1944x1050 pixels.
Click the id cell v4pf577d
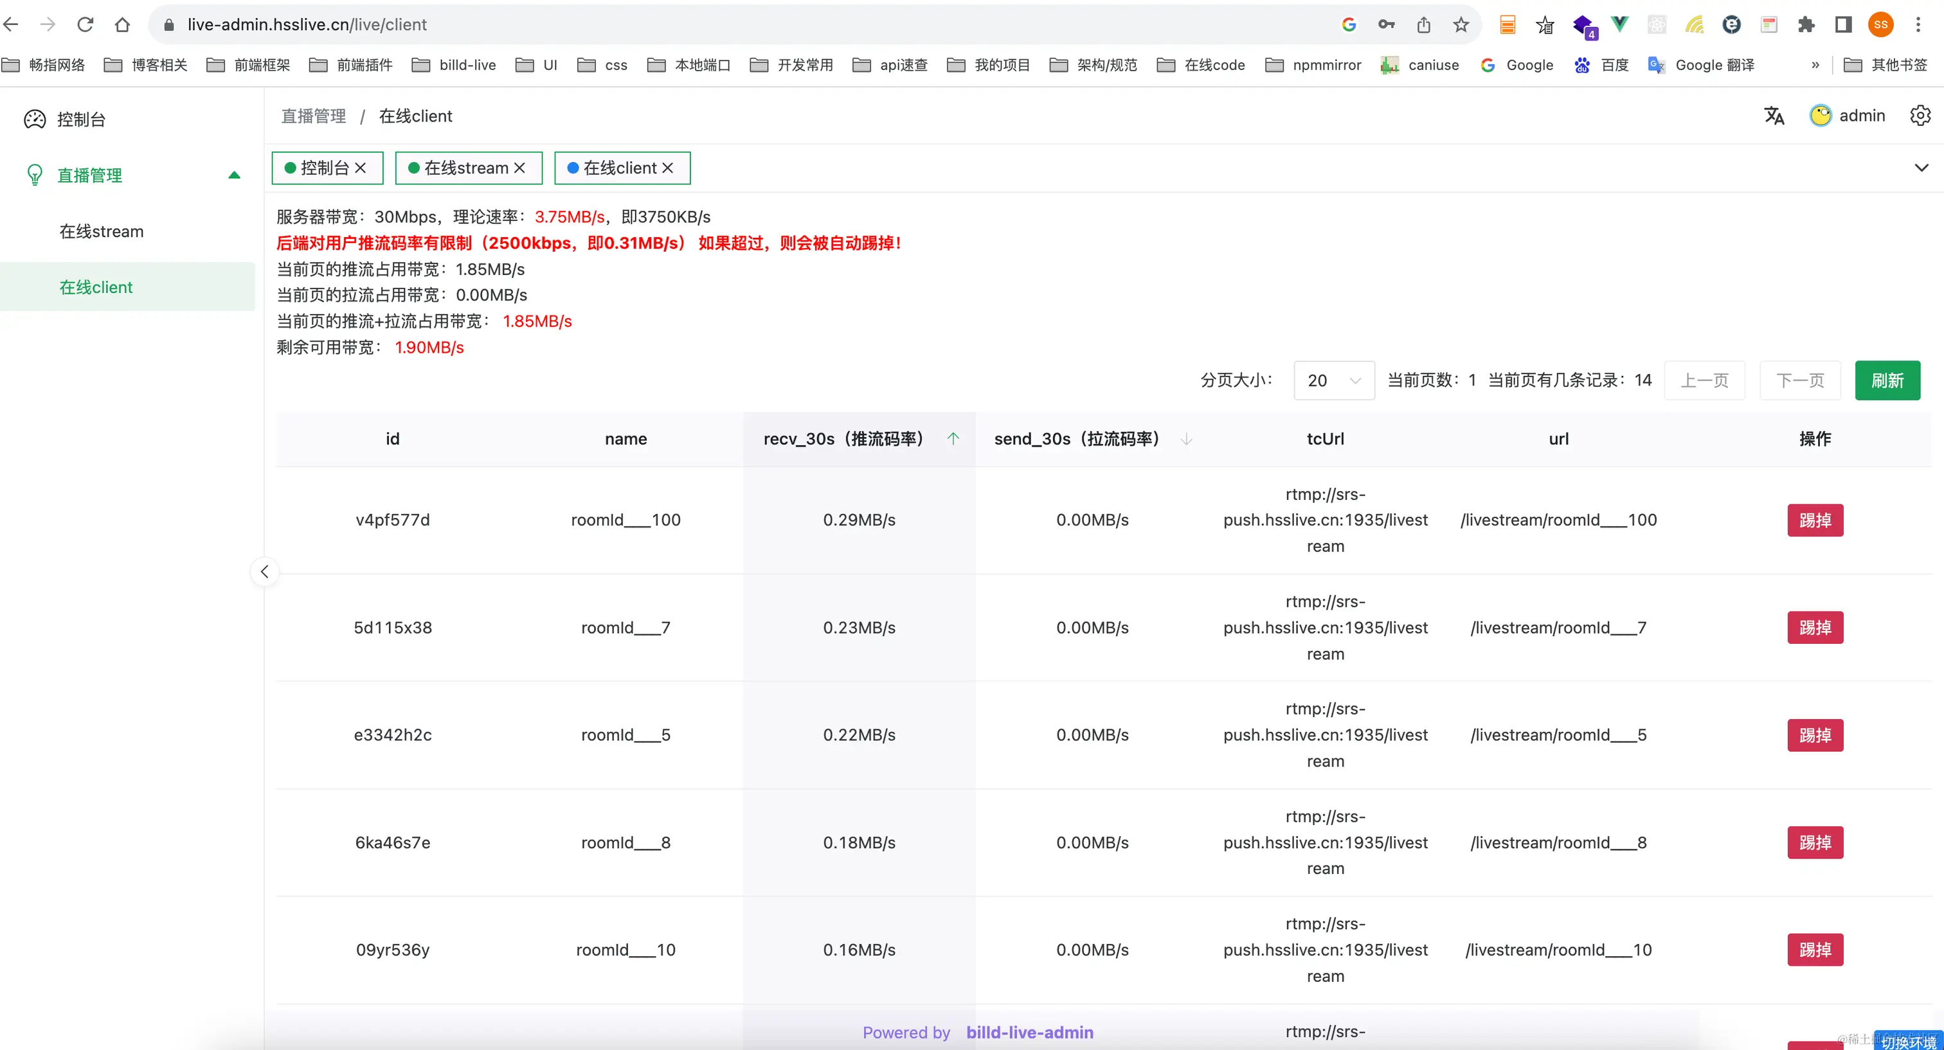[392, 520]
